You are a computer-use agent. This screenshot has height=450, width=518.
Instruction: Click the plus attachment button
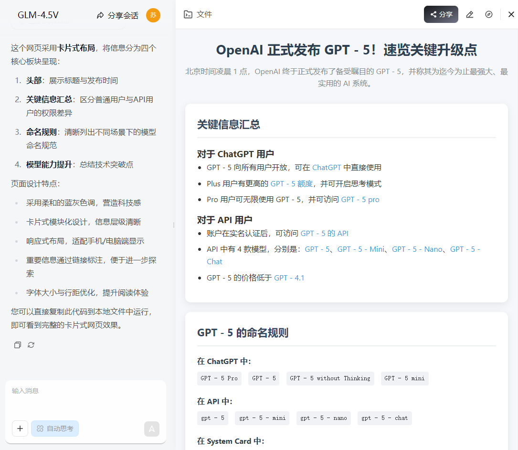pos(20,429)
